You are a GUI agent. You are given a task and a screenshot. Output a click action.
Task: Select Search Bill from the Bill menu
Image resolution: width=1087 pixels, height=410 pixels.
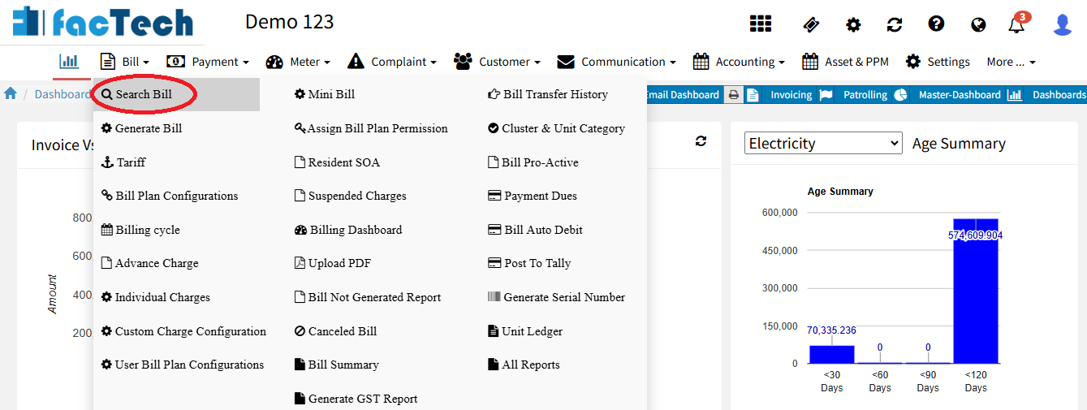pos(144,94)
